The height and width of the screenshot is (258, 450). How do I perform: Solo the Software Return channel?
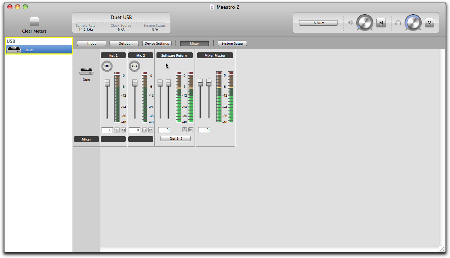pyautogui.click(x=184, y=130)
